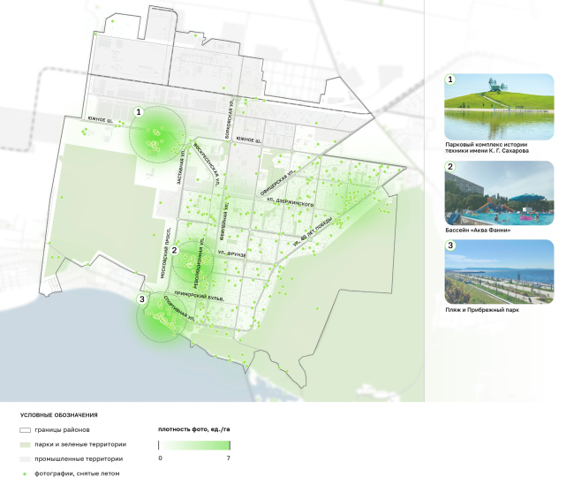Screen dimensions: 574x484
Task: Select map marker number 2 on Революционная ул.
Action: point(175,250)
